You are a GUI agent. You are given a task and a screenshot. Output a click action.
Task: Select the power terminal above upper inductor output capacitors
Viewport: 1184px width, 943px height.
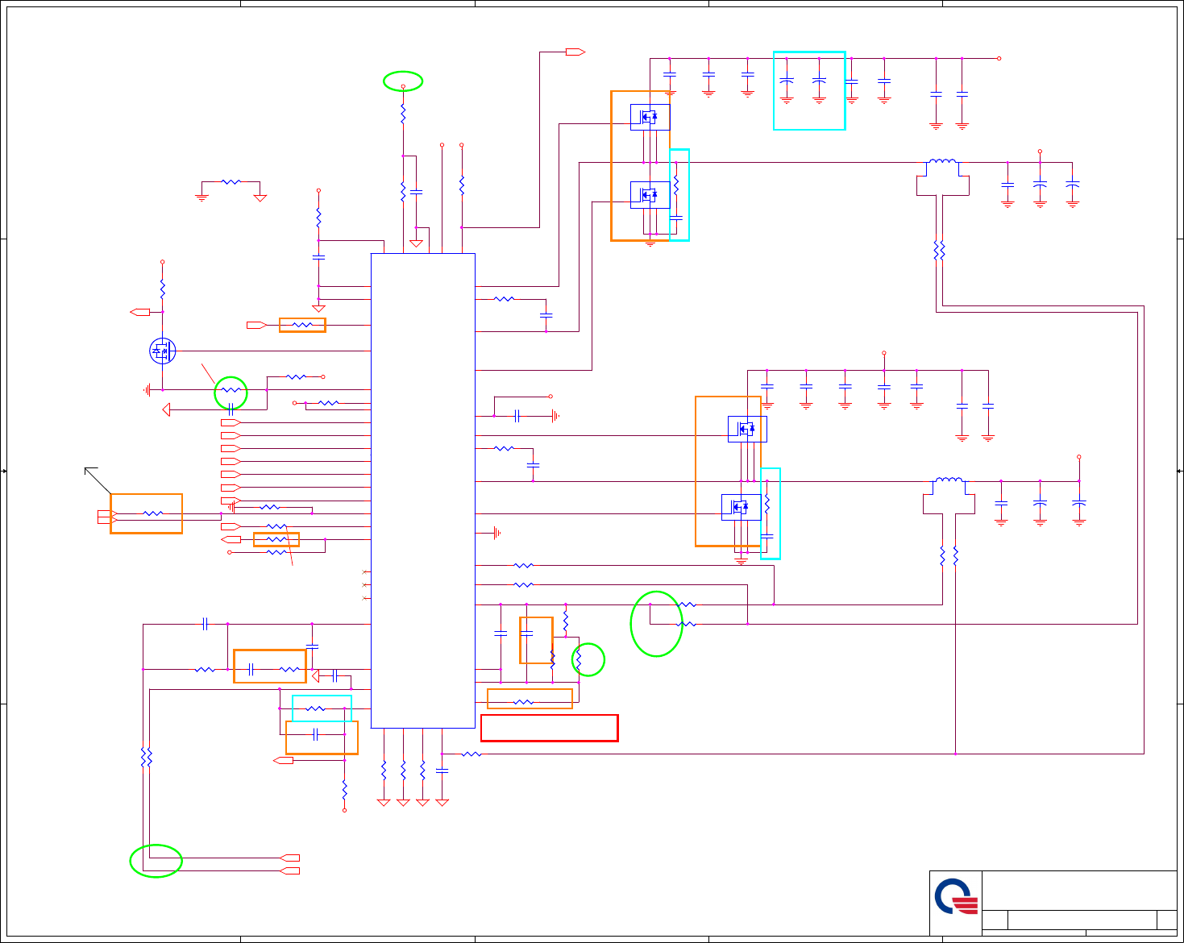point(1040,151)
